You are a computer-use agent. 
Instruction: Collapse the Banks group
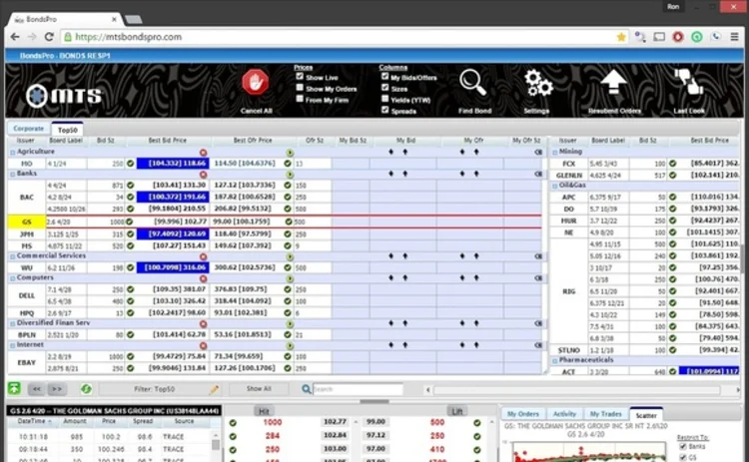[x=13, y=175]
